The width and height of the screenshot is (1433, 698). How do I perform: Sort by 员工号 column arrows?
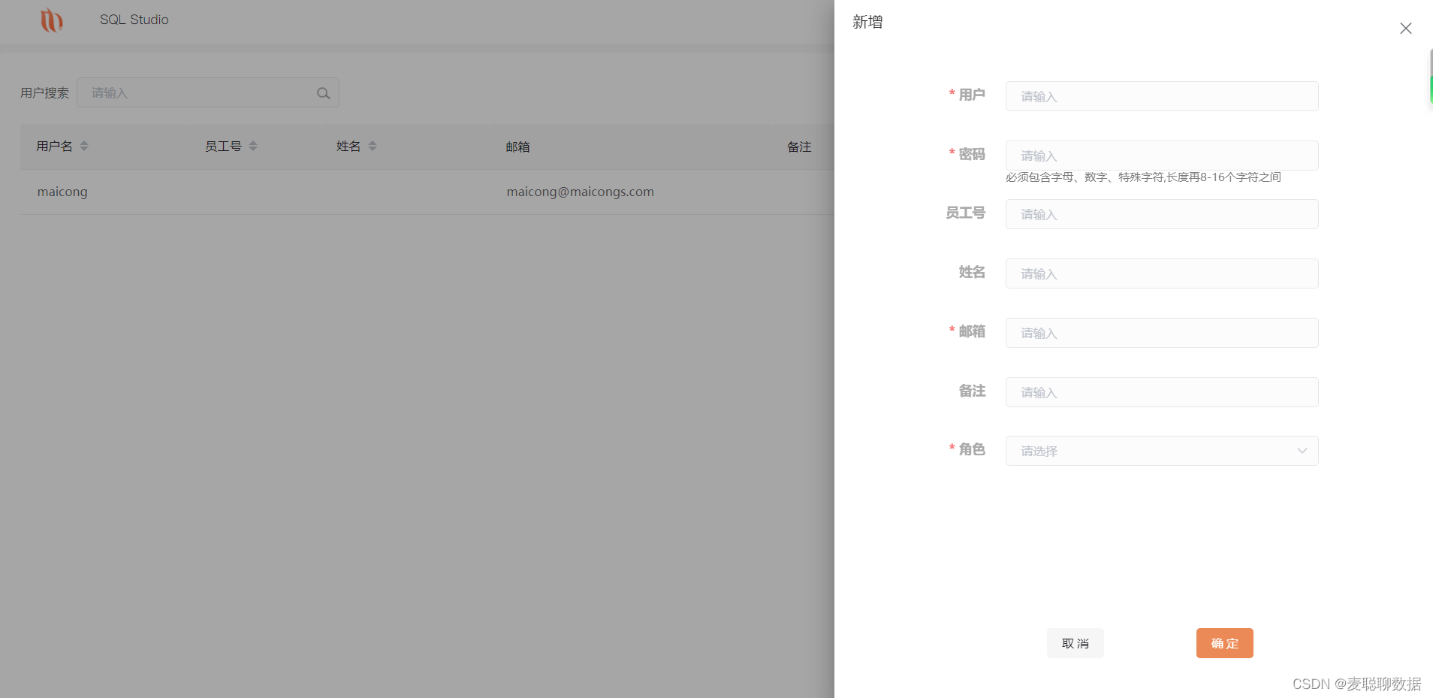(253, 146)
